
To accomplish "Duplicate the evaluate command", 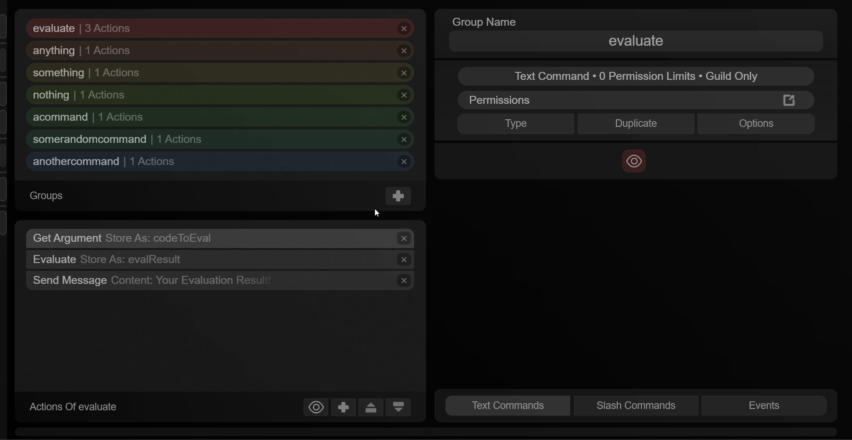I will (636, 124).
